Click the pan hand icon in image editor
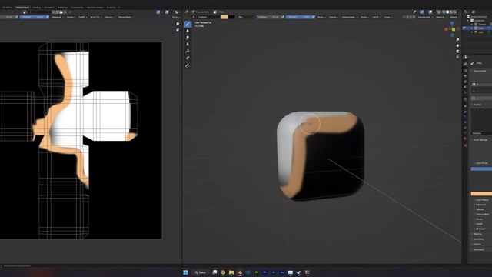Screen dimensions: 492x277 point(178,30)
